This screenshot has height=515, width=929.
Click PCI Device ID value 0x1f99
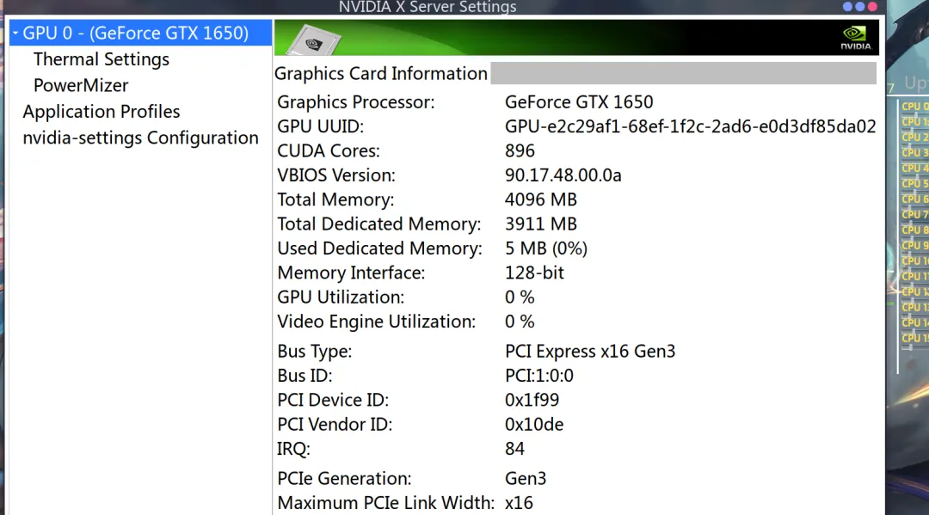click(x=532, y=400)
